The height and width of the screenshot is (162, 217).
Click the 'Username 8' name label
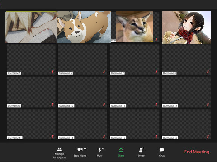(169, 73)
